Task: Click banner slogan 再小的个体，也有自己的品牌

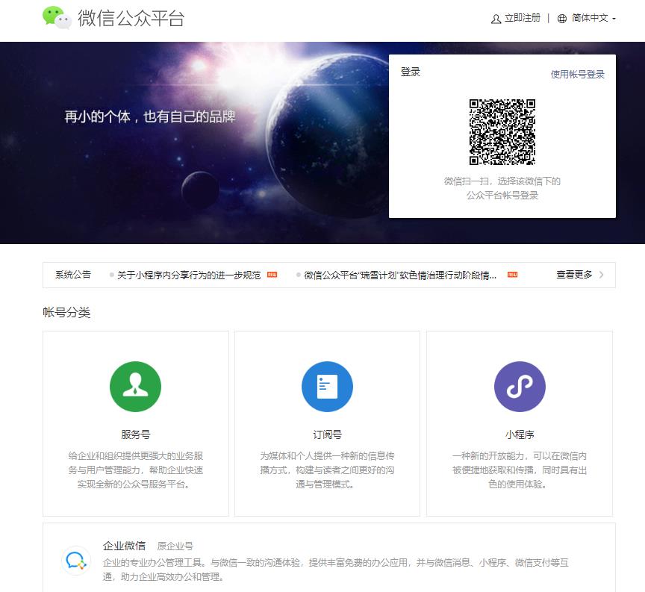Action: coord(150,117)
